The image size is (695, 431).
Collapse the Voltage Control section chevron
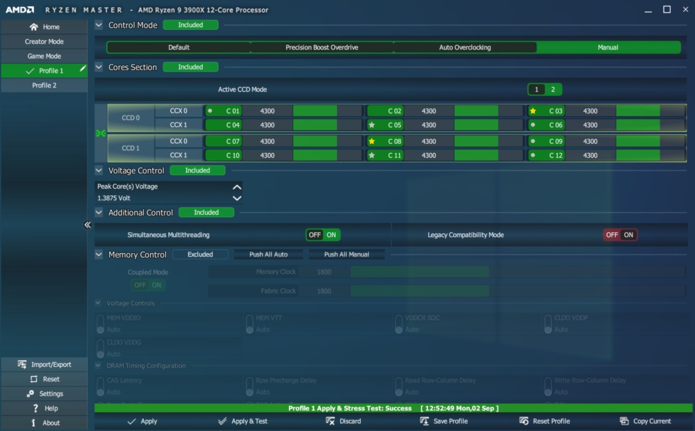click(99, 170)
